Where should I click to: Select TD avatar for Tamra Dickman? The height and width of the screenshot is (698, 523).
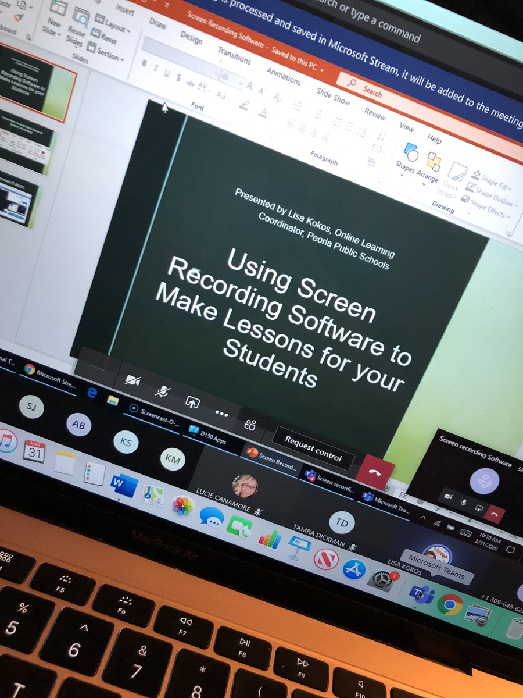(x=342, y=523)
